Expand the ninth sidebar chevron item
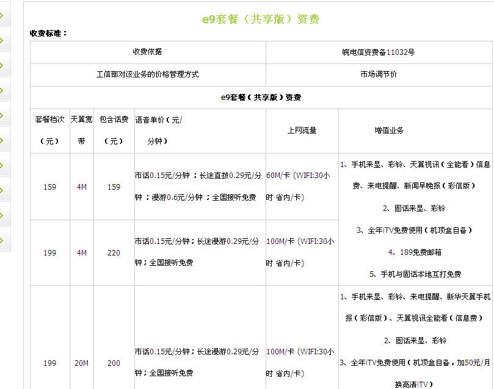The width and height of the screenshot is (494, 389). pos(2,215)
